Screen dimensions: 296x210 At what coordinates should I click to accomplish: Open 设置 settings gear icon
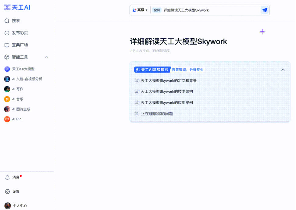pyautogui.click(x=8, y=192)
